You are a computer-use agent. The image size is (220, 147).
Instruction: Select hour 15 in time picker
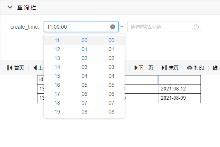click(x=57, y=76)
